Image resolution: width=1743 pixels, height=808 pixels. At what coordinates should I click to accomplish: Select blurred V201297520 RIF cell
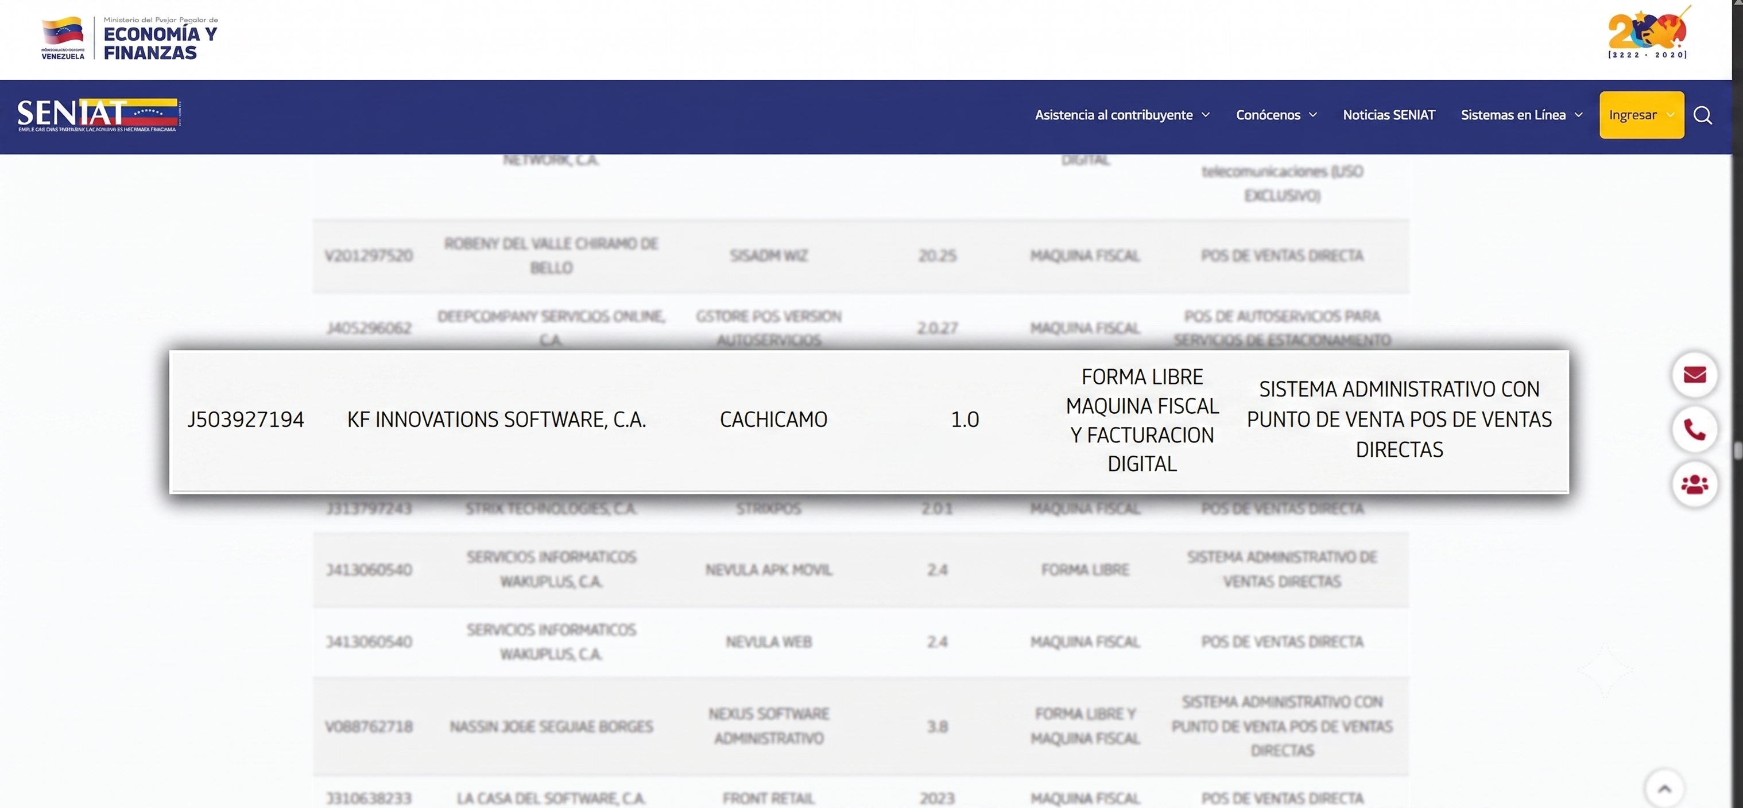tap(369, 255)
